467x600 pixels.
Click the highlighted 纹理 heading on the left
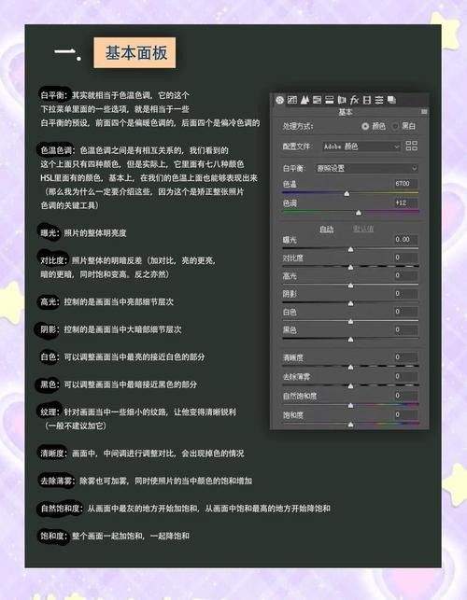tap(50, 412)
